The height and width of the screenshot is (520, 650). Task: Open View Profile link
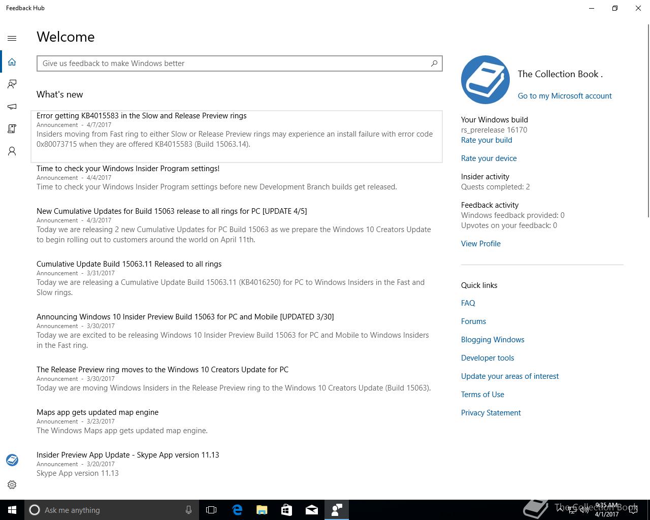(481, 244)
